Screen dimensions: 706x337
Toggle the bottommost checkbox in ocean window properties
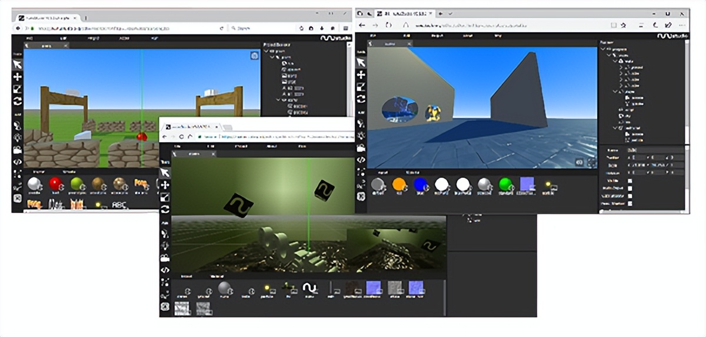[x=630, y=204]
